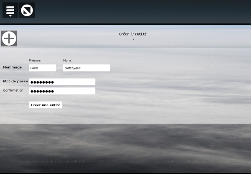Click the dark strip along the bottom edge
This screenshot has width=251, height=174.
(x=125, y=172)
